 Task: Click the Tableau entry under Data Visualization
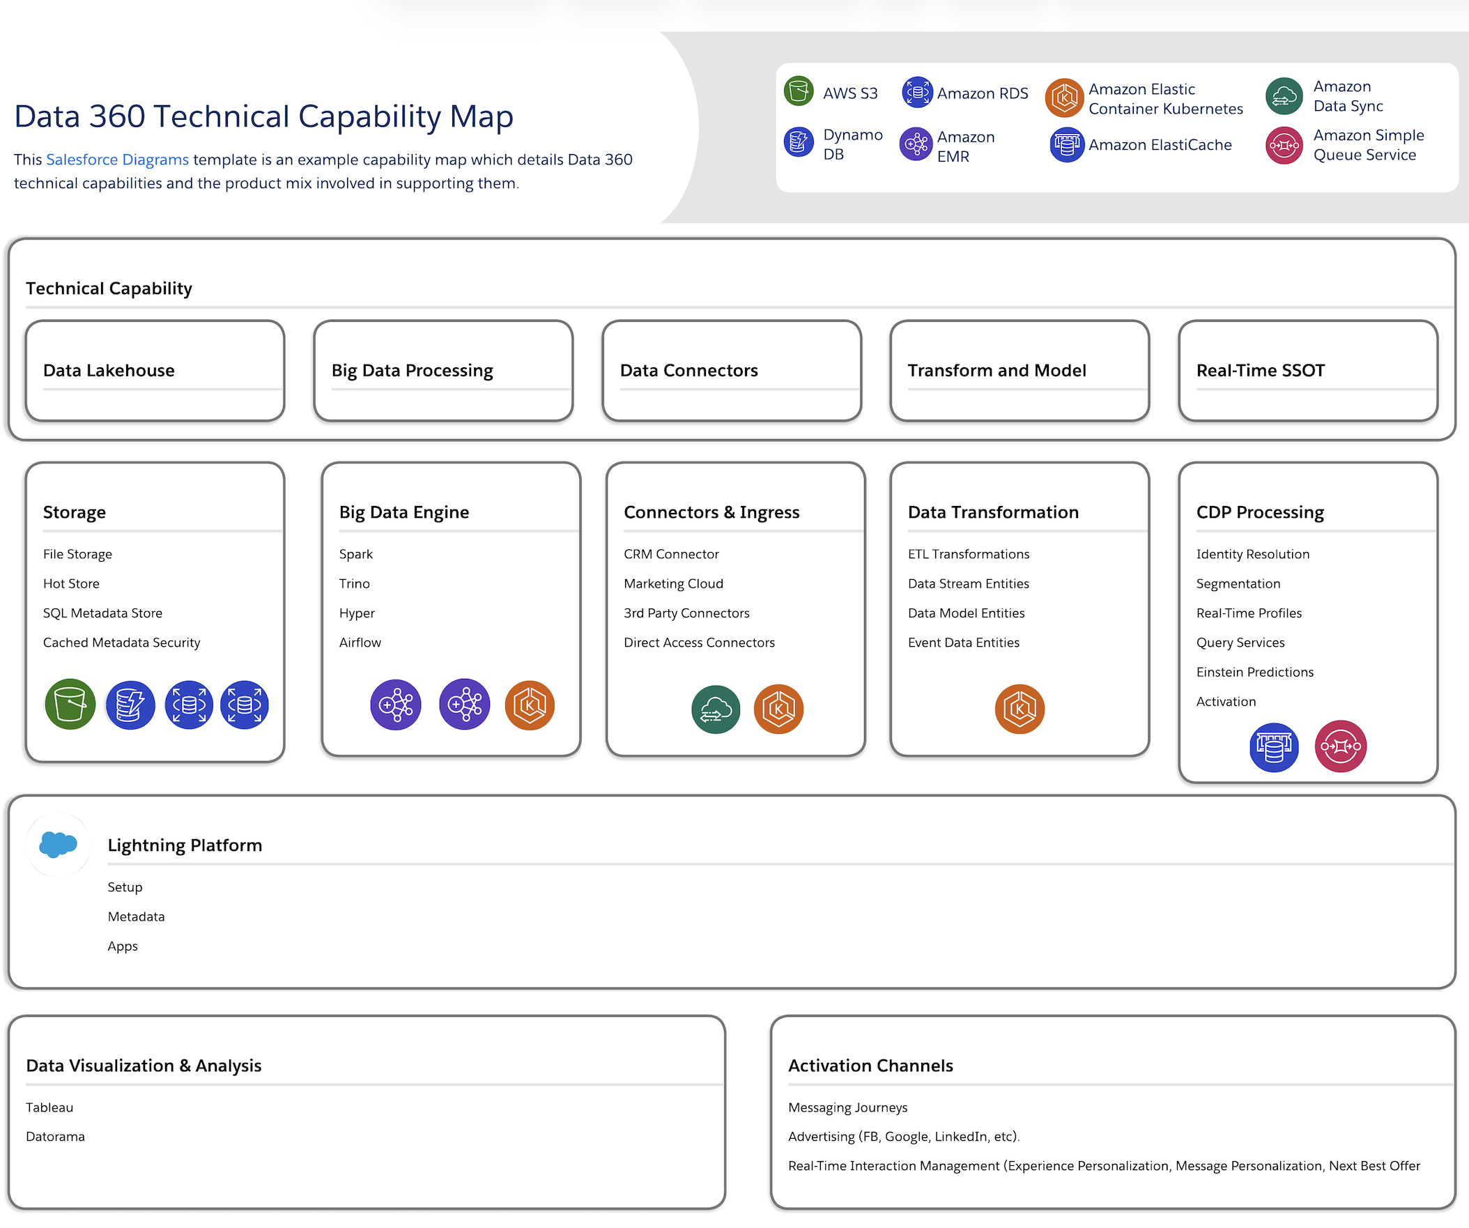point(49,1107)
